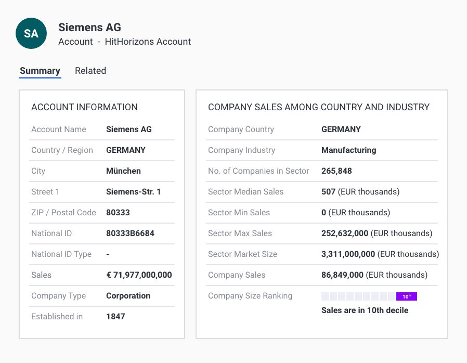Click the SA account avatar icon
The image size is (467, 363).
tap(31, 33)
